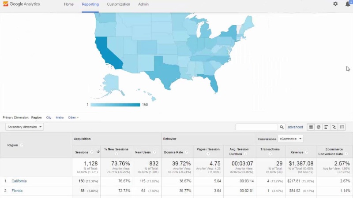The height and width of the screenshot is (198, 353).
Task: Open help icon next to Revenue
Action: pyautogui.click(x=307, y=152)
